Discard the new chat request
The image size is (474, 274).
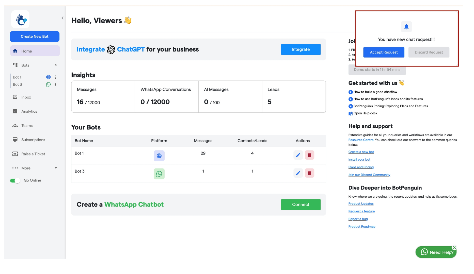point(429,52)
